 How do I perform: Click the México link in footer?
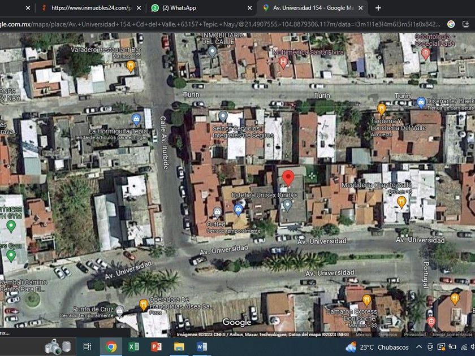(363, 335)
